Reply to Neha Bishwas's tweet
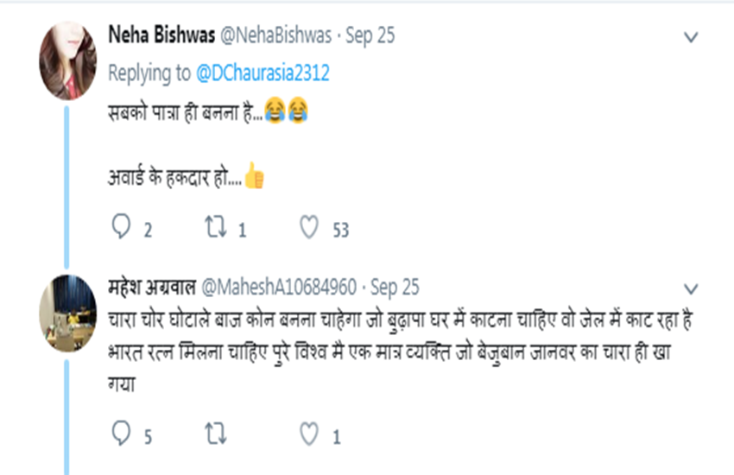The width and height of the screenshot is (734, 475). tap(121, 229)
